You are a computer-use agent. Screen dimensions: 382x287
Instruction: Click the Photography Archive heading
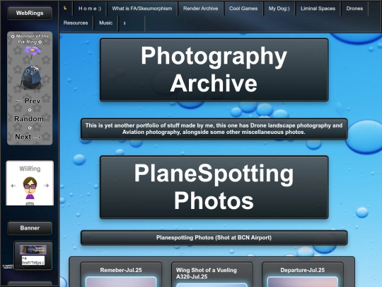[214, 69]
